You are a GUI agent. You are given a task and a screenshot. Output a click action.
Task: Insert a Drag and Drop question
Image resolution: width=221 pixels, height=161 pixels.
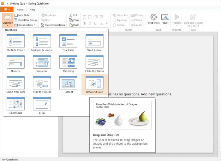click(95, 85)
